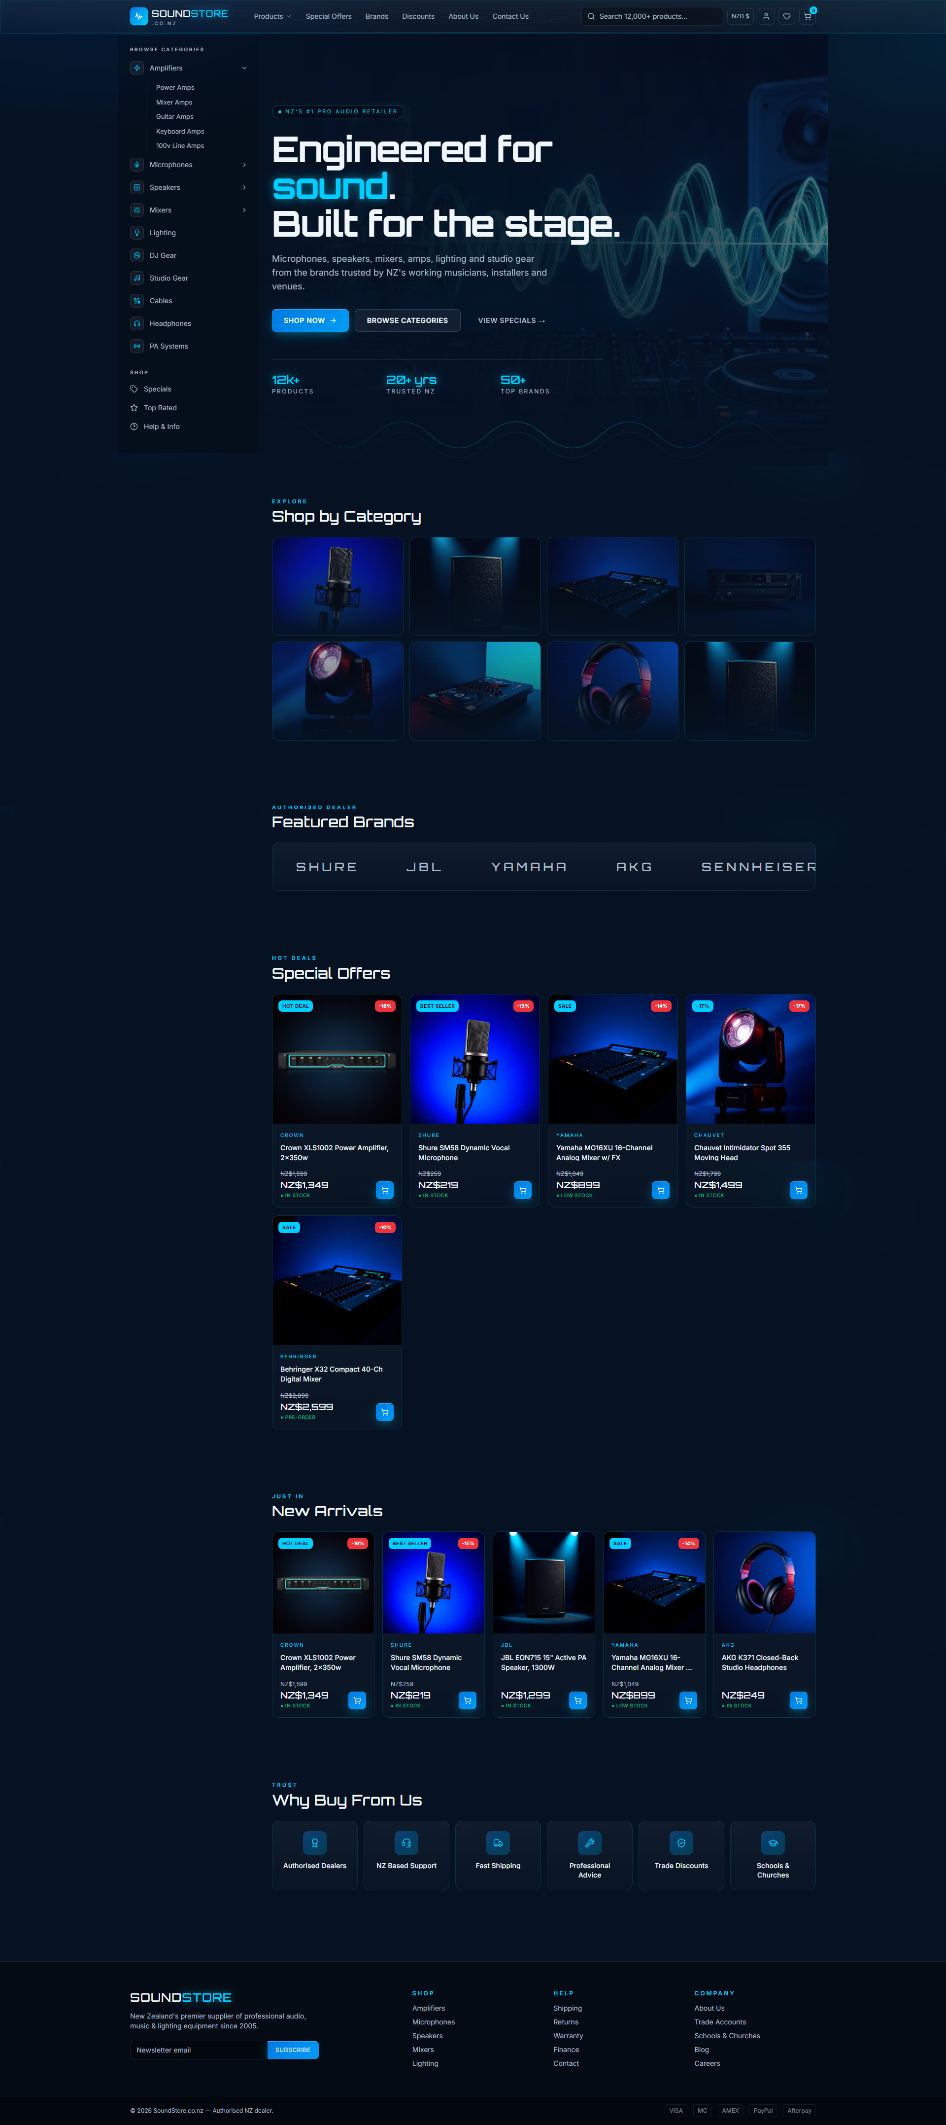Click the BROWSE CATEGORIES button

point(407,320)
